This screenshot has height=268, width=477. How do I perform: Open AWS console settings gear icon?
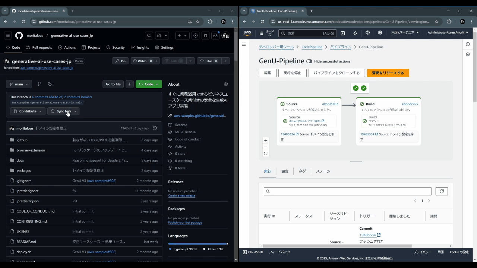380,33
